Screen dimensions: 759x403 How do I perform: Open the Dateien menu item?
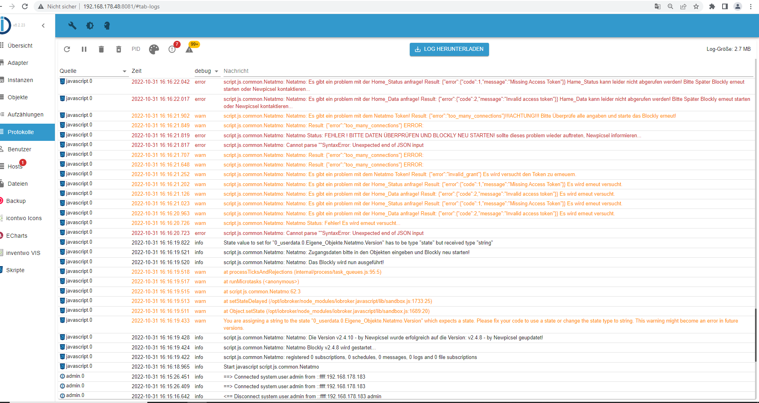coord(26,184)
